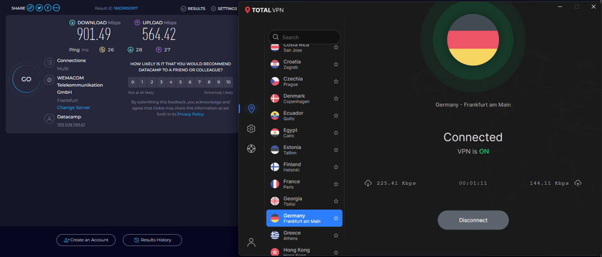Favorite Egypt with its star

click(336, 133)
